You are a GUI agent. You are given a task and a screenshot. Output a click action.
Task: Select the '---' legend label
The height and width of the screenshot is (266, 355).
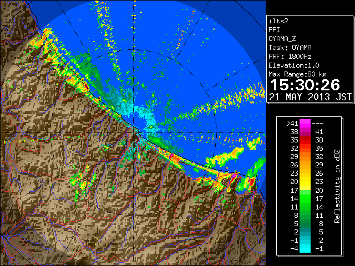(317, 123)
